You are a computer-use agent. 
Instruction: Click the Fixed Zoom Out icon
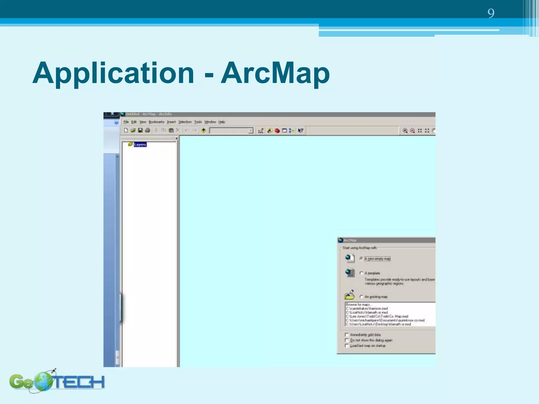click(427, 131)
